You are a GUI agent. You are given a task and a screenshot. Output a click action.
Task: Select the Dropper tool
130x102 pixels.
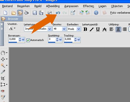(3, 72)
